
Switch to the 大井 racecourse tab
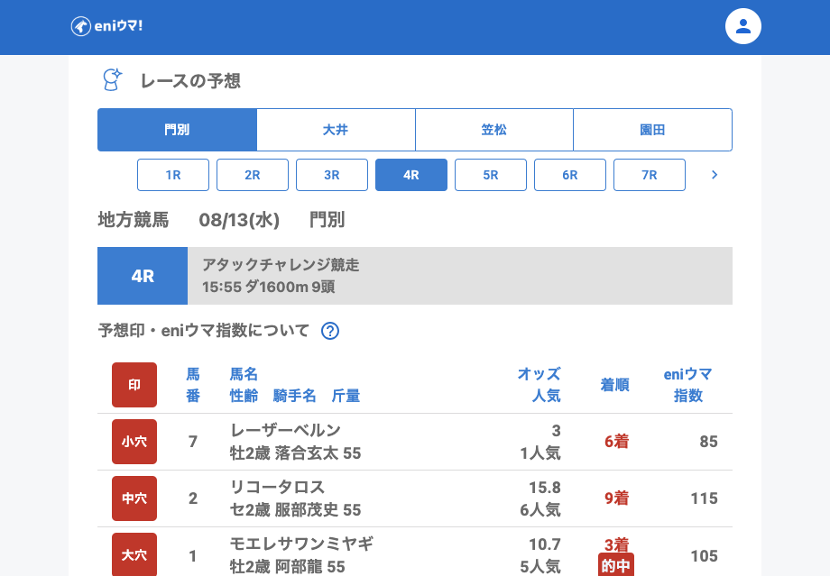pyautogui.click(x=336, y=130)
